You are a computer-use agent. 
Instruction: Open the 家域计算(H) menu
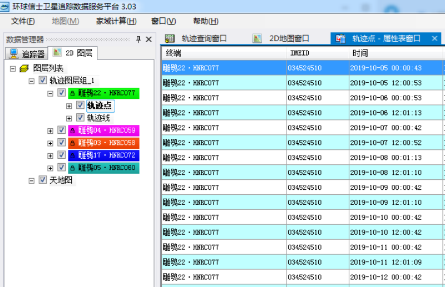[116, 21]
